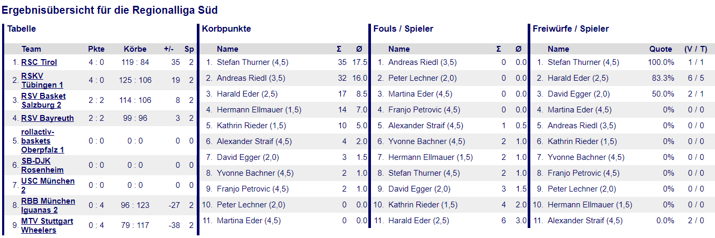This screenshot has height=238, width=715.
Task: Click the Ergebnisübersicht für die Regionalliga Süd title
Action: pos(110,10)
